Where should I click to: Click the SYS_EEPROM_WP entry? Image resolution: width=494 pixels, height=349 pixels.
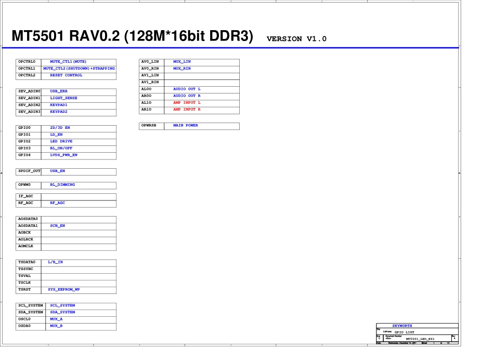pyautogui.click(x=63, y=289)
